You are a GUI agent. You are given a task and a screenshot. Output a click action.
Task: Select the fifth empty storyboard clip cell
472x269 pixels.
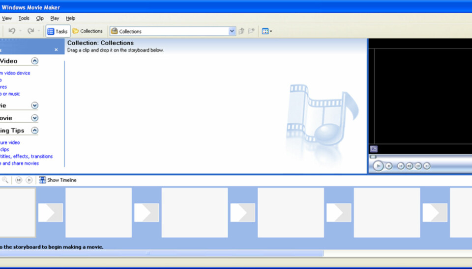click(387, 213)
